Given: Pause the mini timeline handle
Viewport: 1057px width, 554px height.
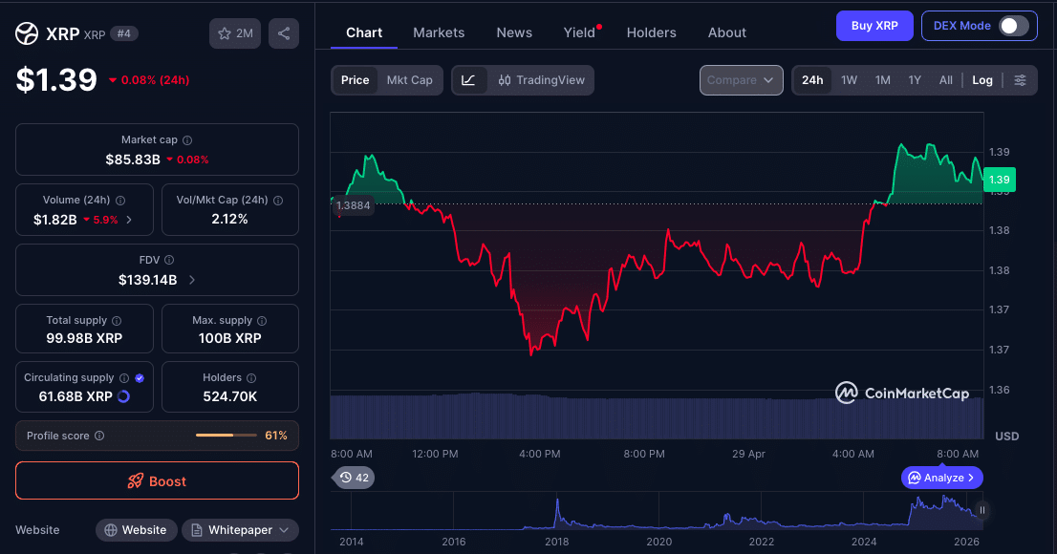Looking at the screenshot, I should coord(982,510).
